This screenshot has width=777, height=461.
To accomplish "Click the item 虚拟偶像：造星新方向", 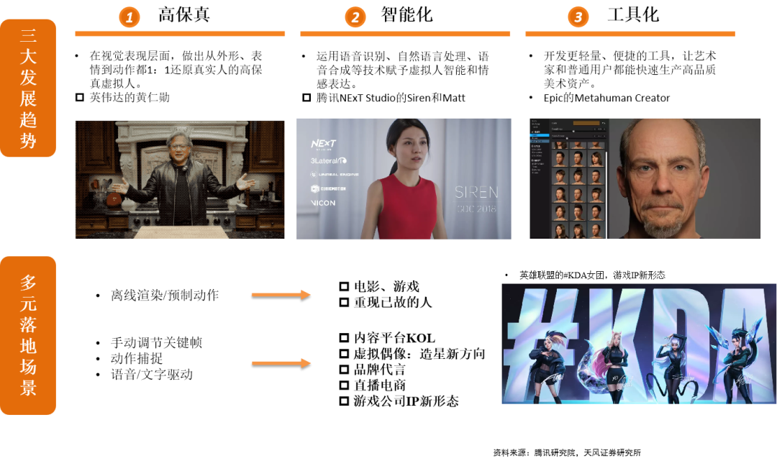I will click(x=419, y=354).
